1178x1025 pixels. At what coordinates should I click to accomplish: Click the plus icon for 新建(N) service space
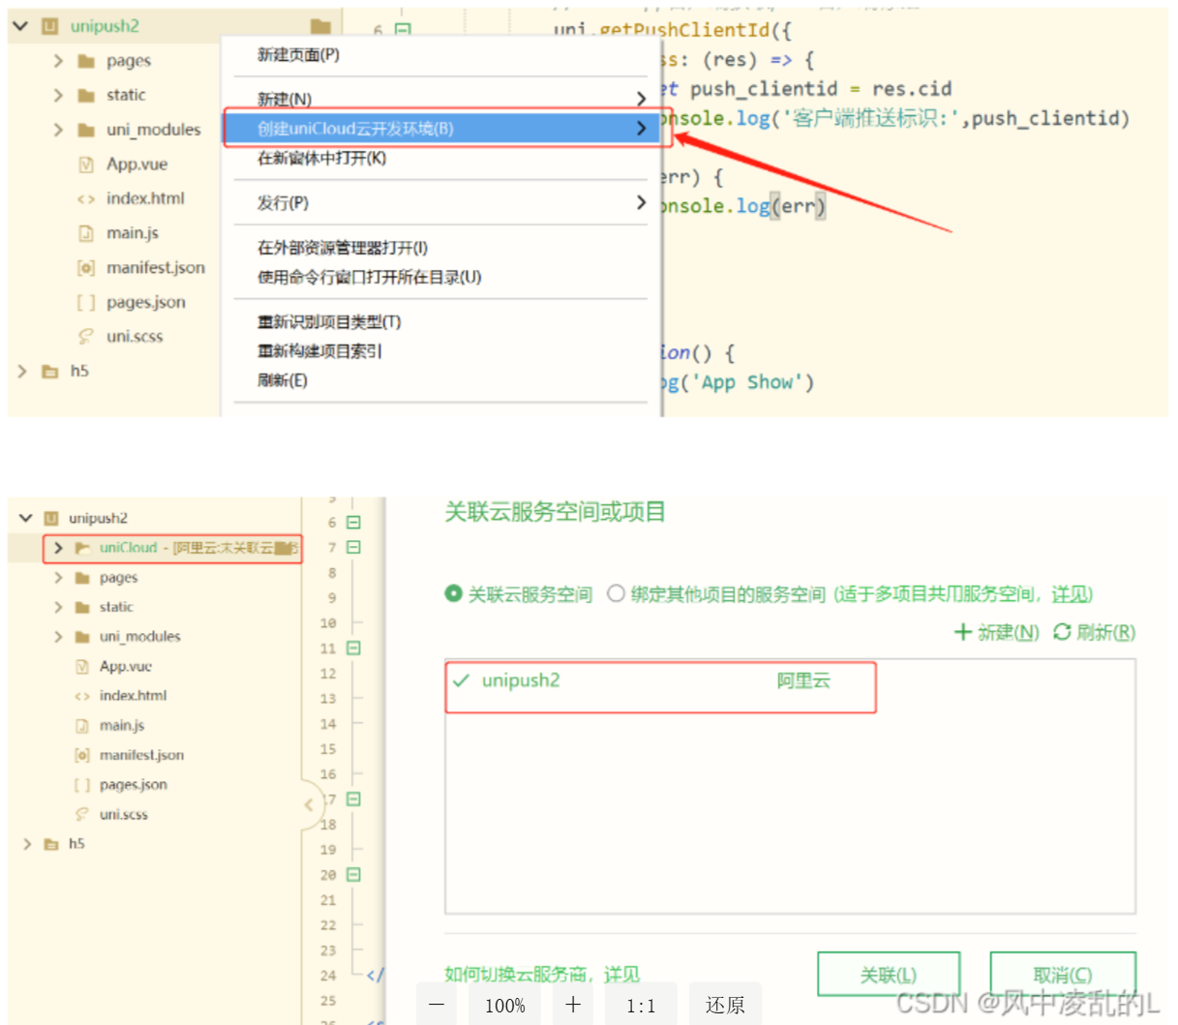tap(962, 632)
